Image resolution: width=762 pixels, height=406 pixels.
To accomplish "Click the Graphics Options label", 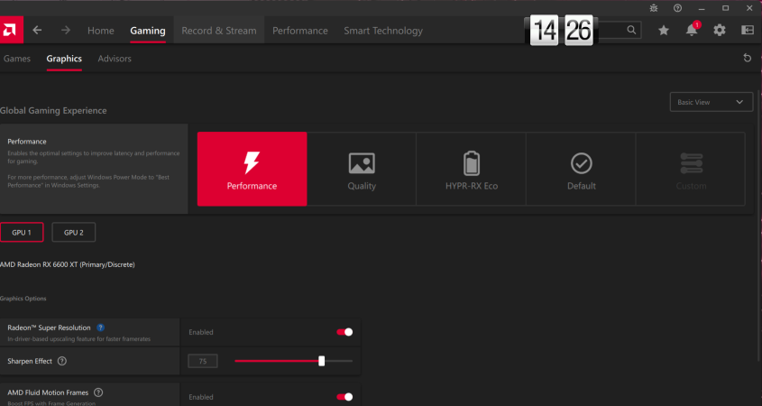I will pos(23,298).
